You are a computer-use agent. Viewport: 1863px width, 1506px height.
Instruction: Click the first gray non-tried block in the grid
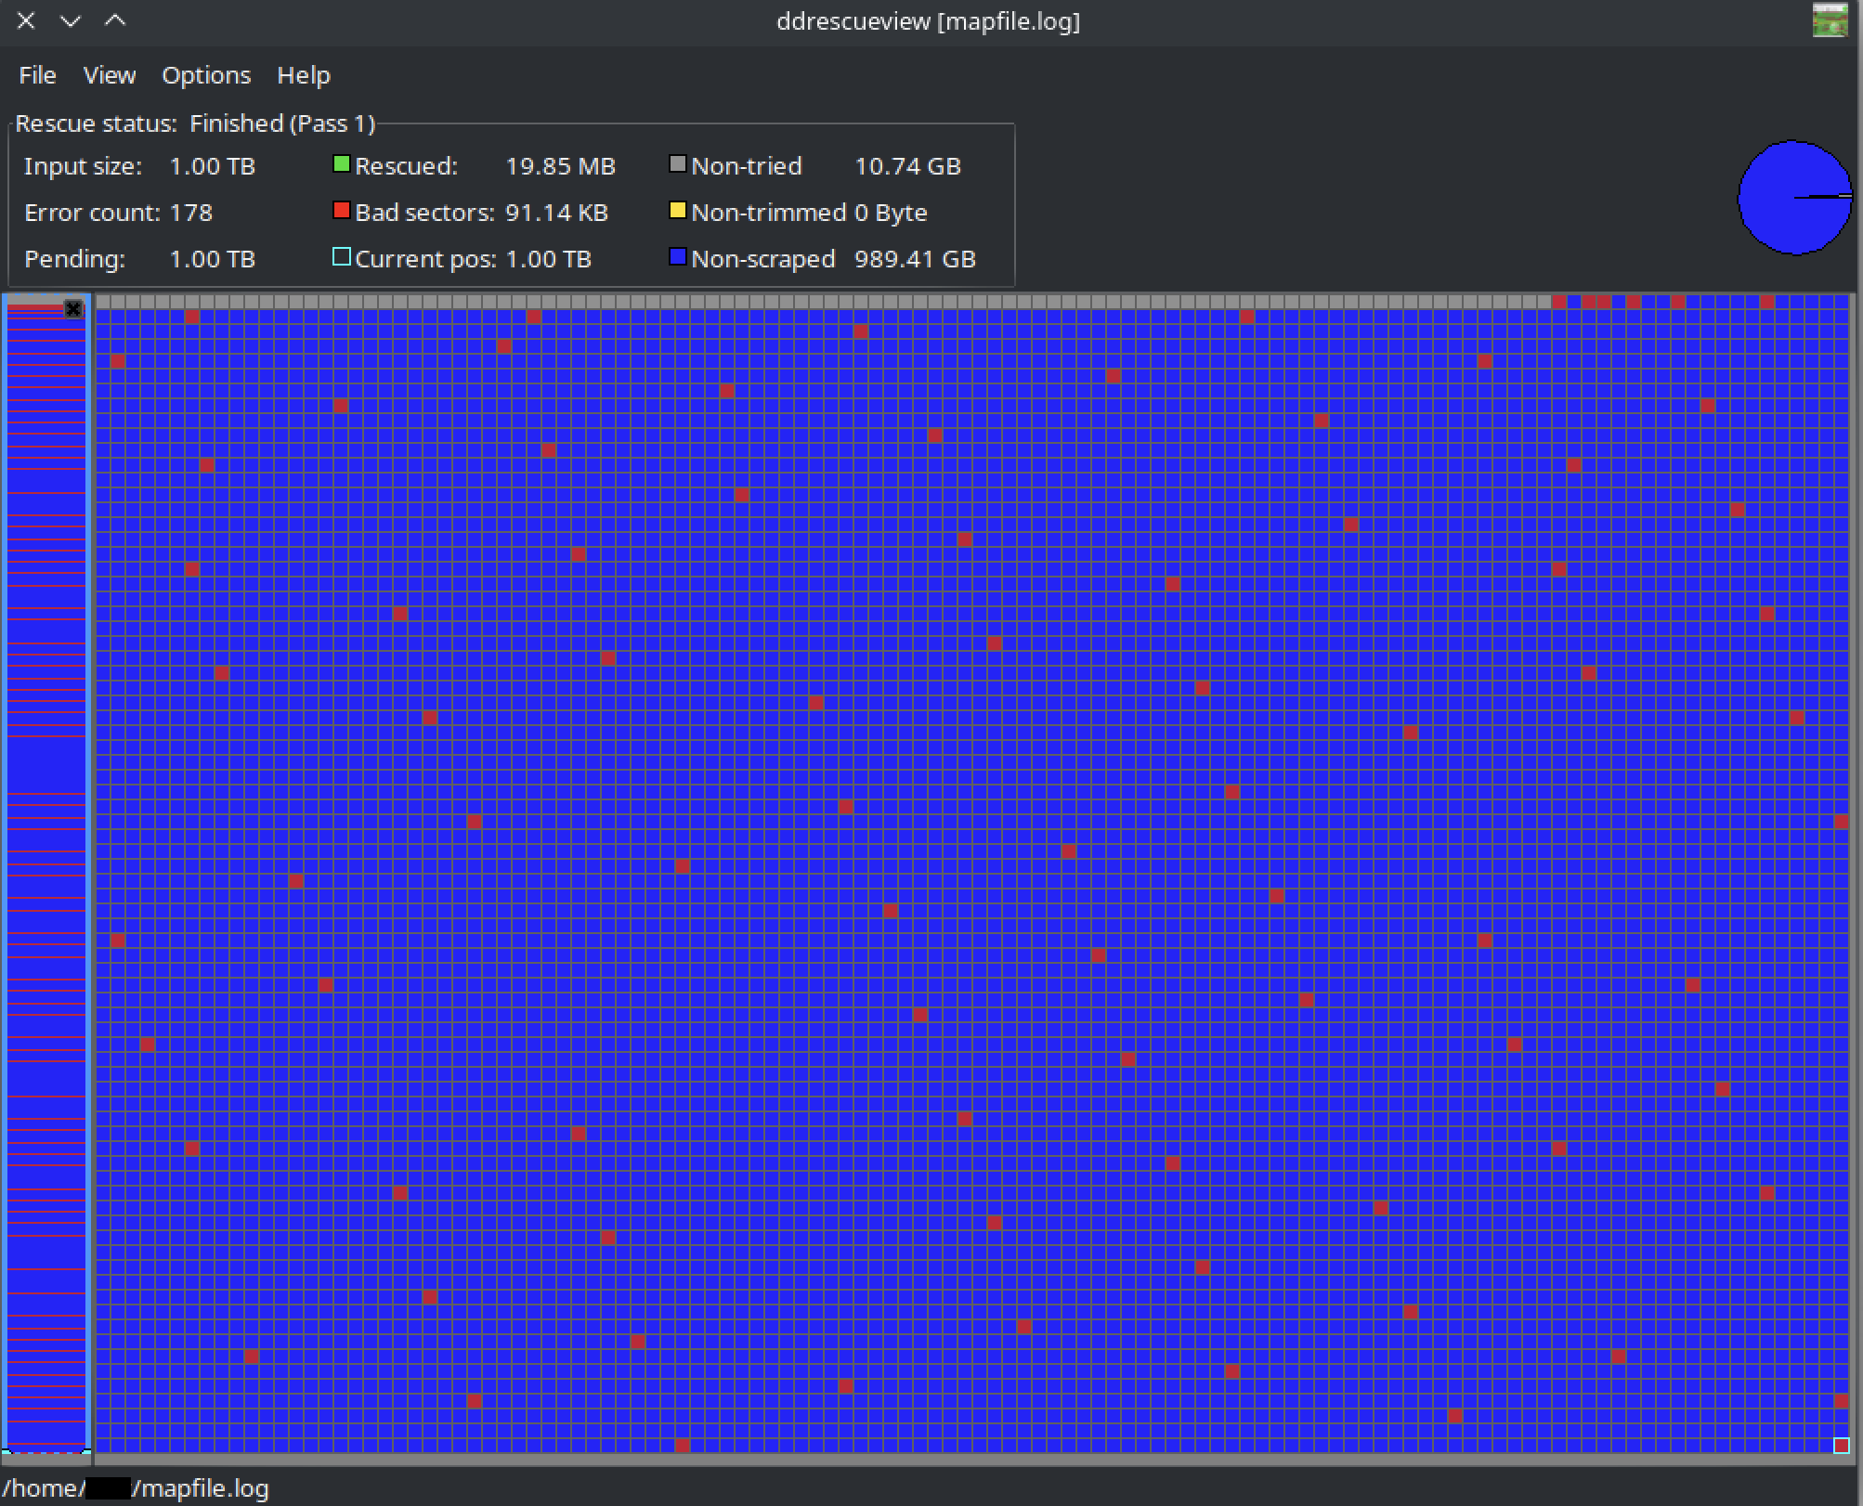(103, 302)
